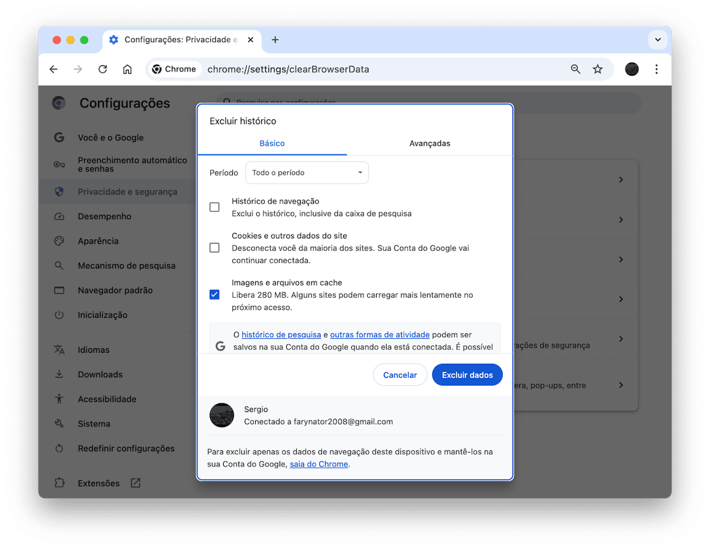The width and height of the screenshot is (710, 549).
Task: Open the Período dropdown
Action: pyautogui.click(x=307, y=173)
